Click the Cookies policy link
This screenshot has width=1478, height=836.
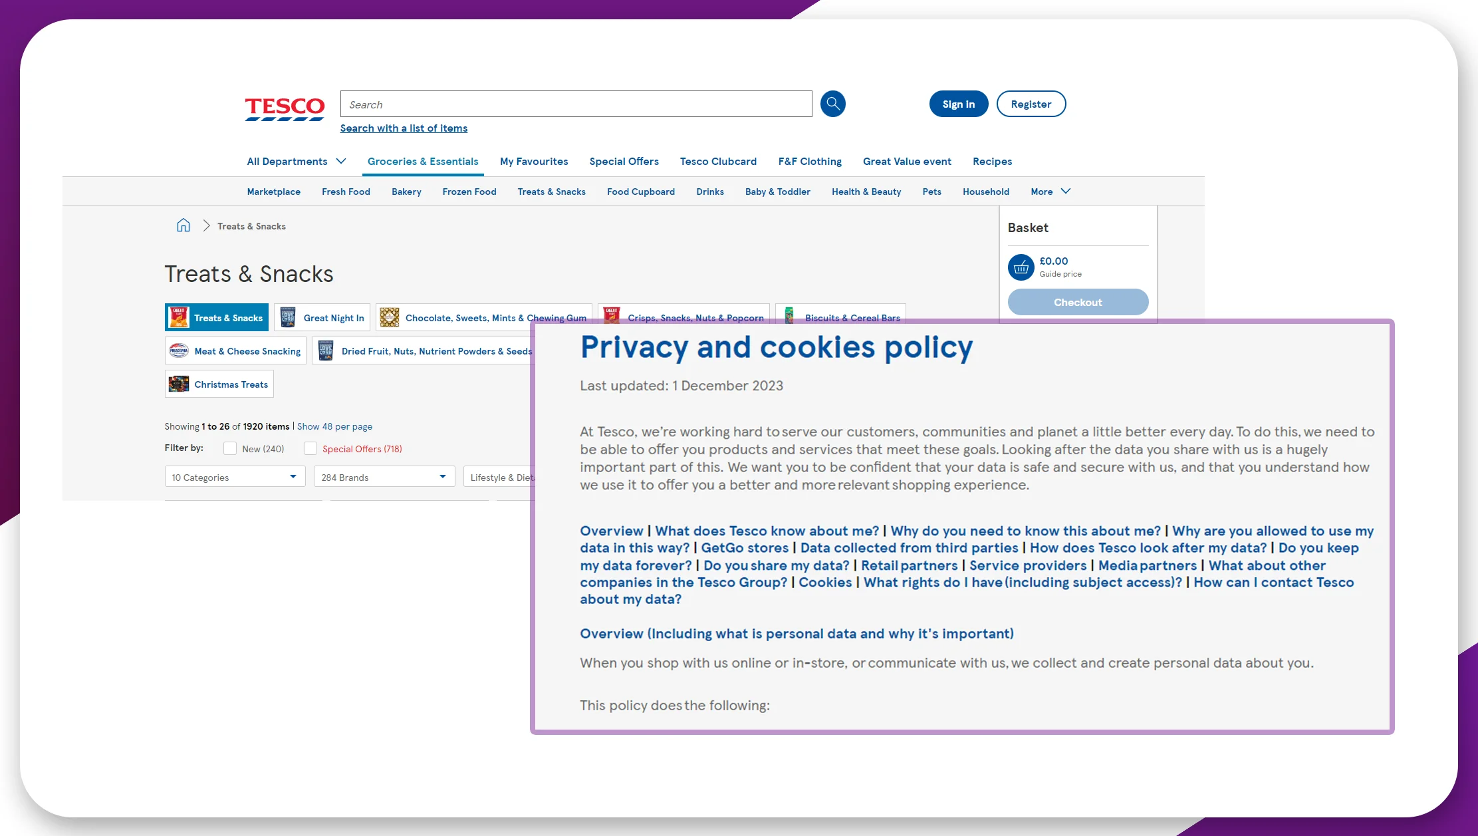[825, 583]
